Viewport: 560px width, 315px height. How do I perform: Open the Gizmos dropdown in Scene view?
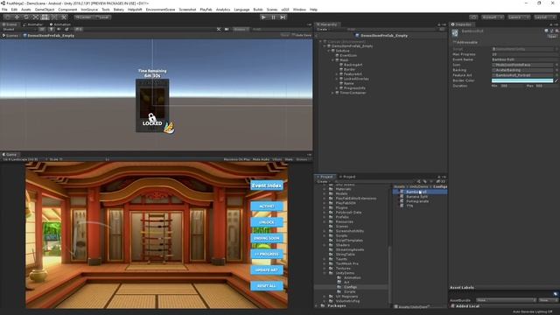(x=241, y=29)
